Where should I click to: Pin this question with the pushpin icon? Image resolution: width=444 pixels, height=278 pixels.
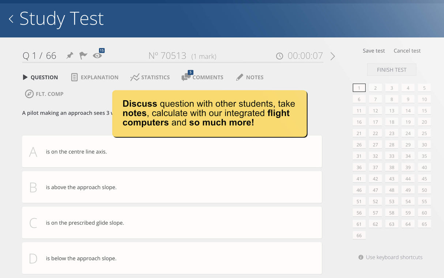click(69, 56)
